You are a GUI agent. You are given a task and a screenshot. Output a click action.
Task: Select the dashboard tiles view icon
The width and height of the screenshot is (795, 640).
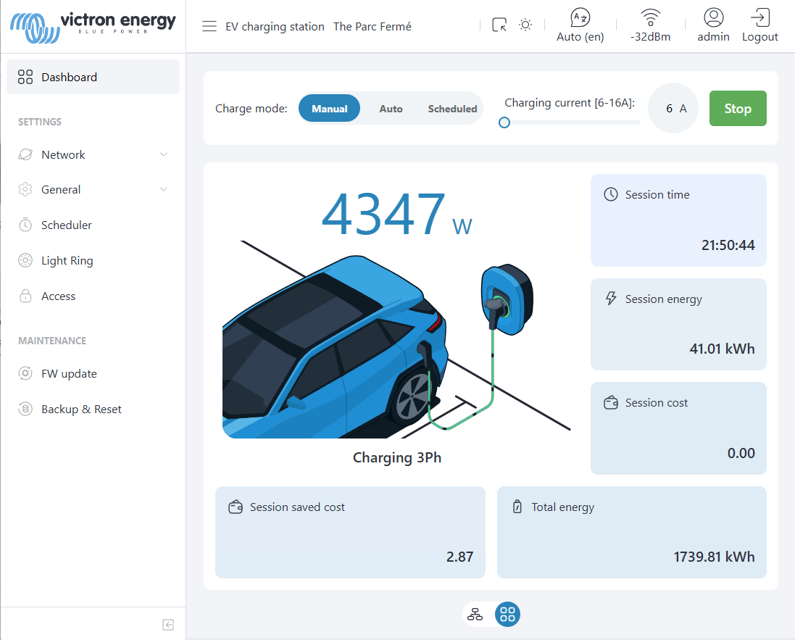(507, 614)
